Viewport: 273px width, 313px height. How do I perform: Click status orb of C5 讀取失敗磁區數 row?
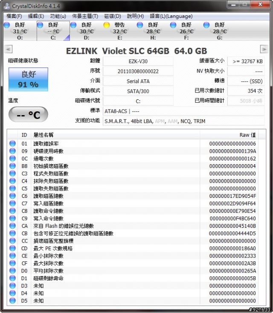(12, 188)
